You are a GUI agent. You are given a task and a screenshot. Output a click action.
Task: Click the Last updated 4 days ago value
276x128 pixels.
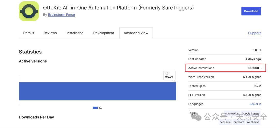tap(253, 59)
